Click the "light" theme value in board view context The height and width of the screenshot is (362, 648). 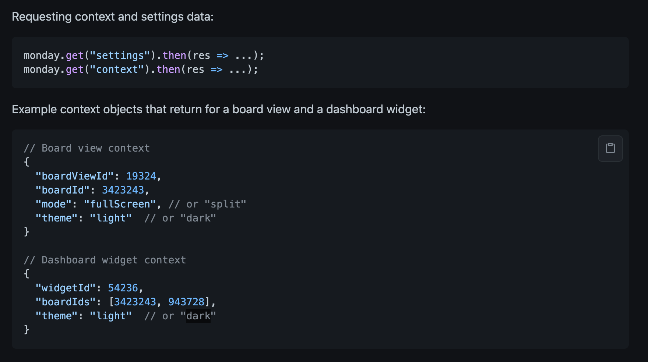coord(111,218)
